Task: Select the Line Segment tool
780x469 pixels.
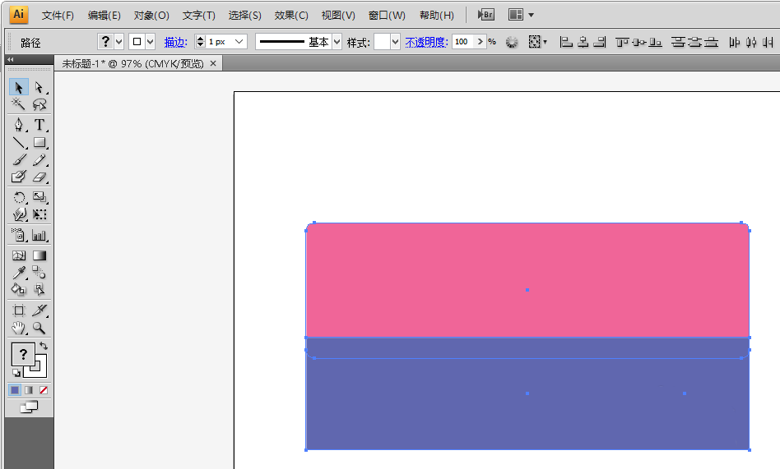Action: coord(19,143)
